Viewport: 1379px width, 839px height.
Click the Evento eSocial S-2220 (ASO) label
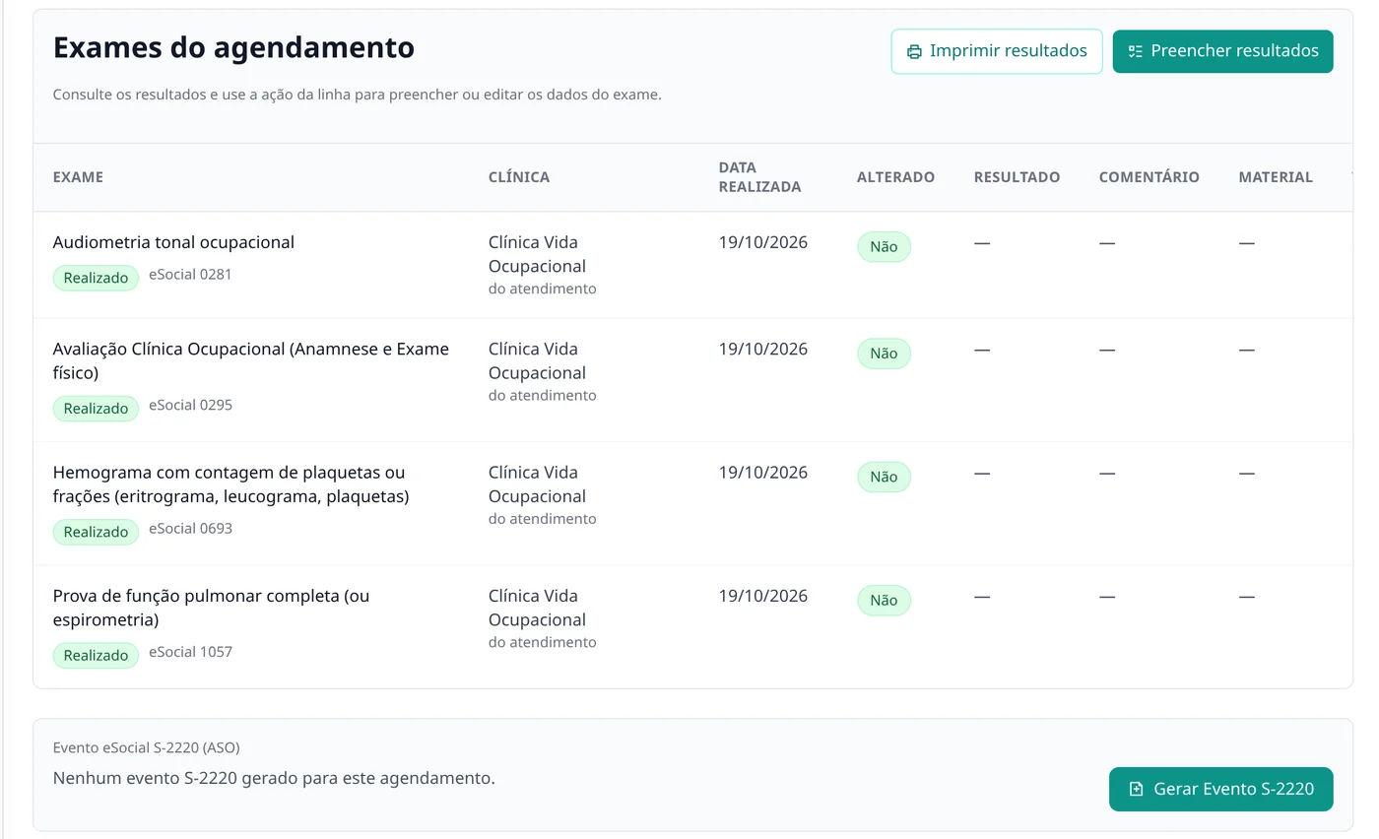(146, 747)
